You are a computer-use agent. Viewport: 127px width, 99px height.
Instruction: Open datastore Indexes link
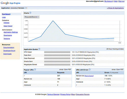6,23
